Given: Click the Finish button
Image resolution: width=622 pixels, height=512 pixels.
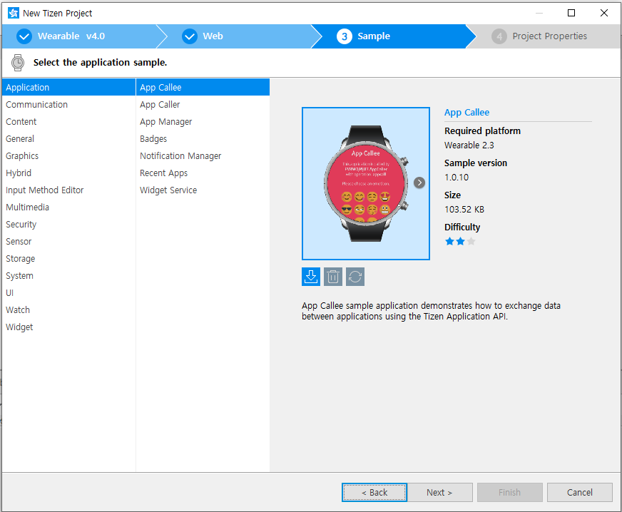Looking at the screenshot, I should 510,493.
